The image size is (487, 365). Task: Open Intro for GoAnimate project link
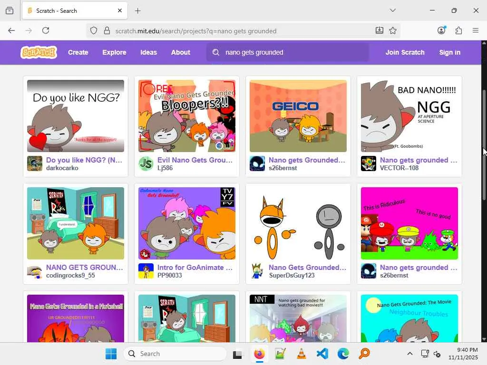tap(195, 268)
